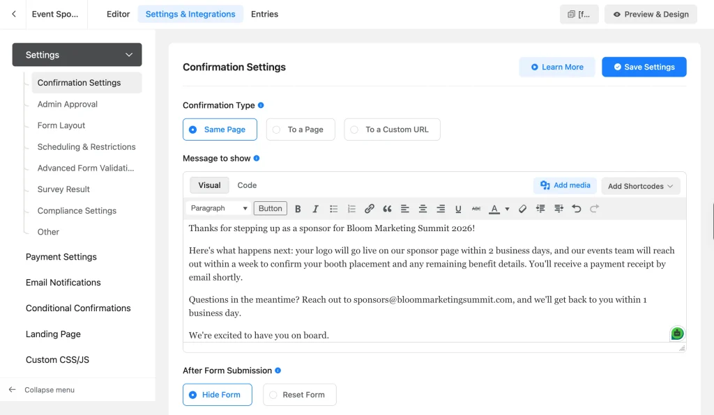Click the green assistant icon in the editor
Screen dimensions: 714x415
[x=677, y=333]
